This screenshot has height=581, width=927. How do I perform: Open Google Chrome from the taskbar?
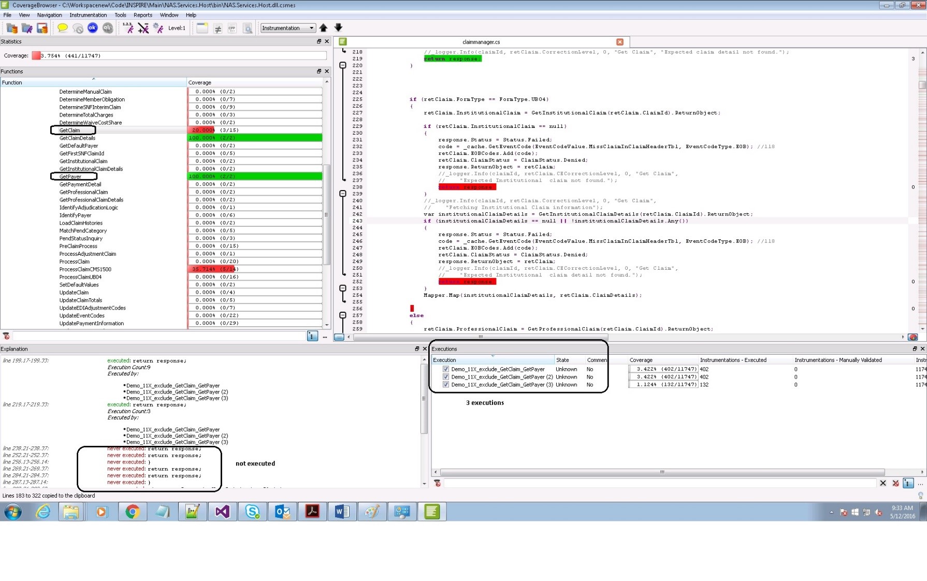pyautogui.click(x=132, y=512)
